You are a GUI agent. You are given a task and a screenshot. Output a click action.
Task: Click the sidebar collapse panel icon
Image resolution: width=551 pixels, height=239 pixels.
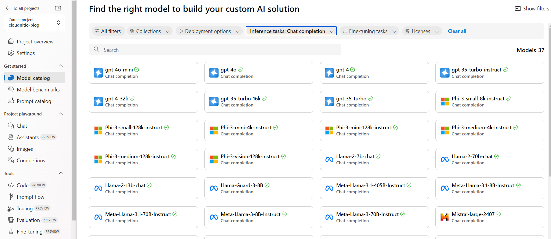click(58, 8)
